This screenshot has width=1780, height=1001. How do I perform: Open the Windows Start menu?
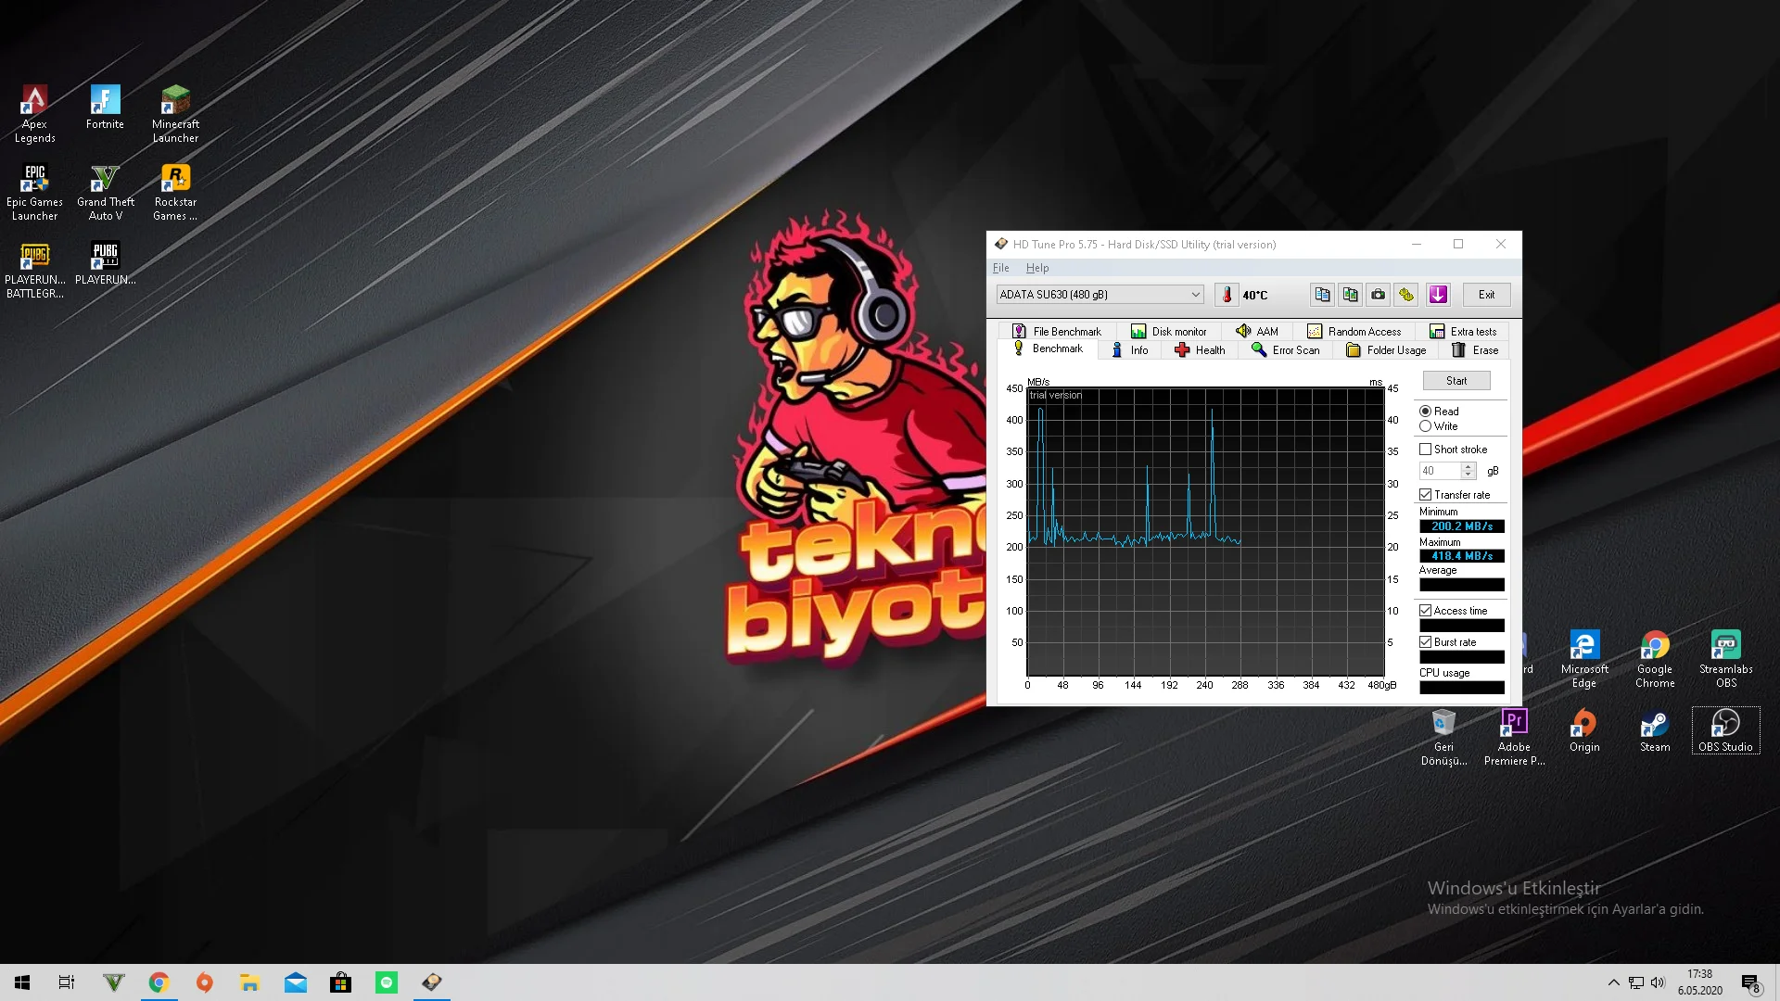coord(22,982)
